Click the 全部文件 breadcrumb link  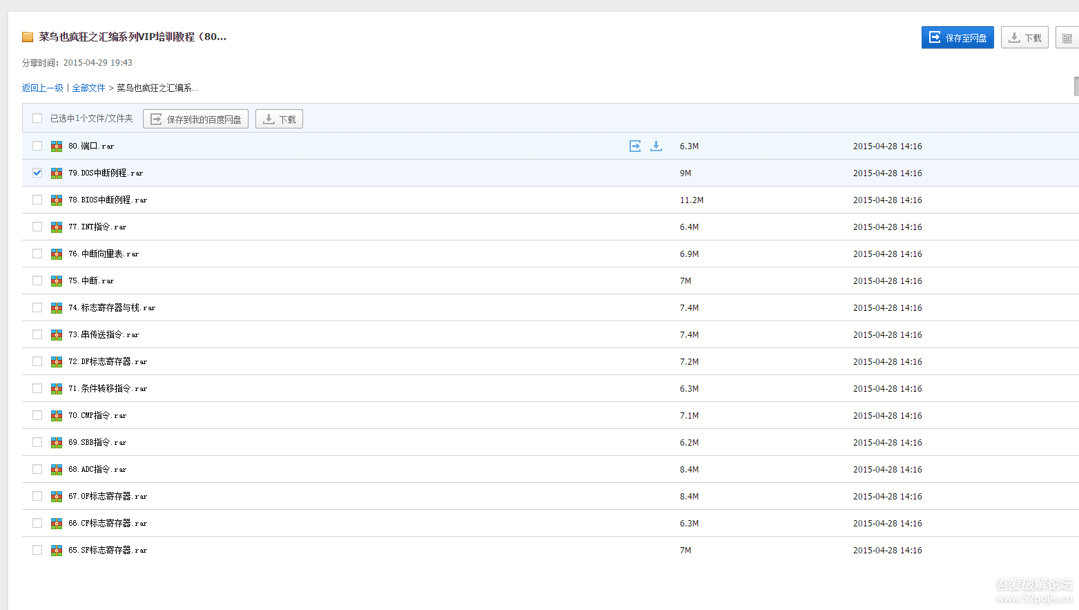(89, 88)
